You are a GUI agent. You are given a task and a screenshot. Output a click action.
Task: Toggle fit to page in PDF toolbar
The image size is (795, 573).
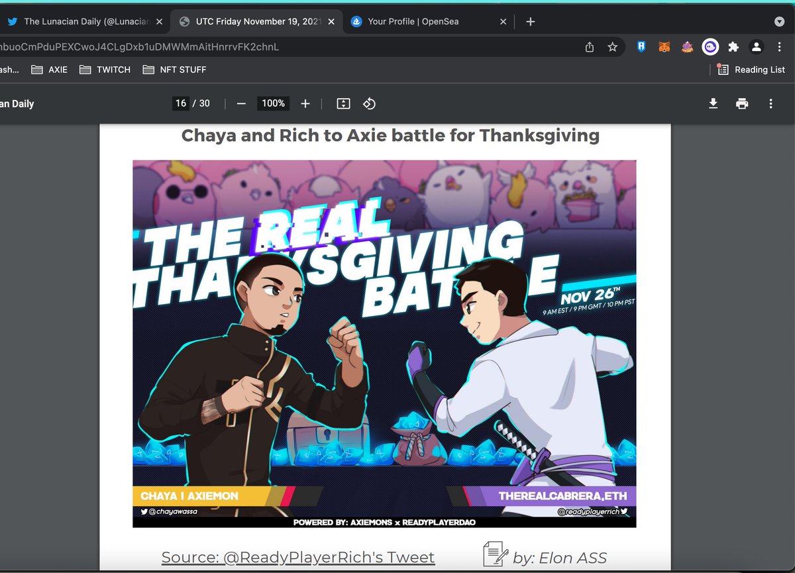(343, 103)
